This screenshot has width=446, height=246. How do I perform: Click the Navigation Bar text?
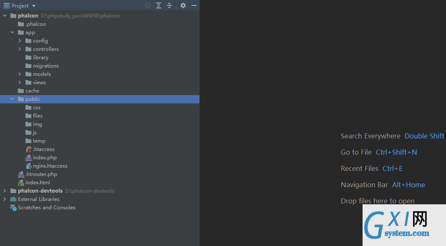coord(364,185)
